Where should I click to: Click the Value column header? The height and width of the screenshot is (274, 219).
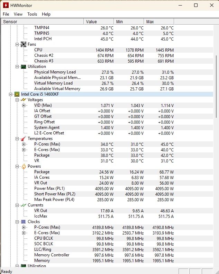[x=99, y=22]
